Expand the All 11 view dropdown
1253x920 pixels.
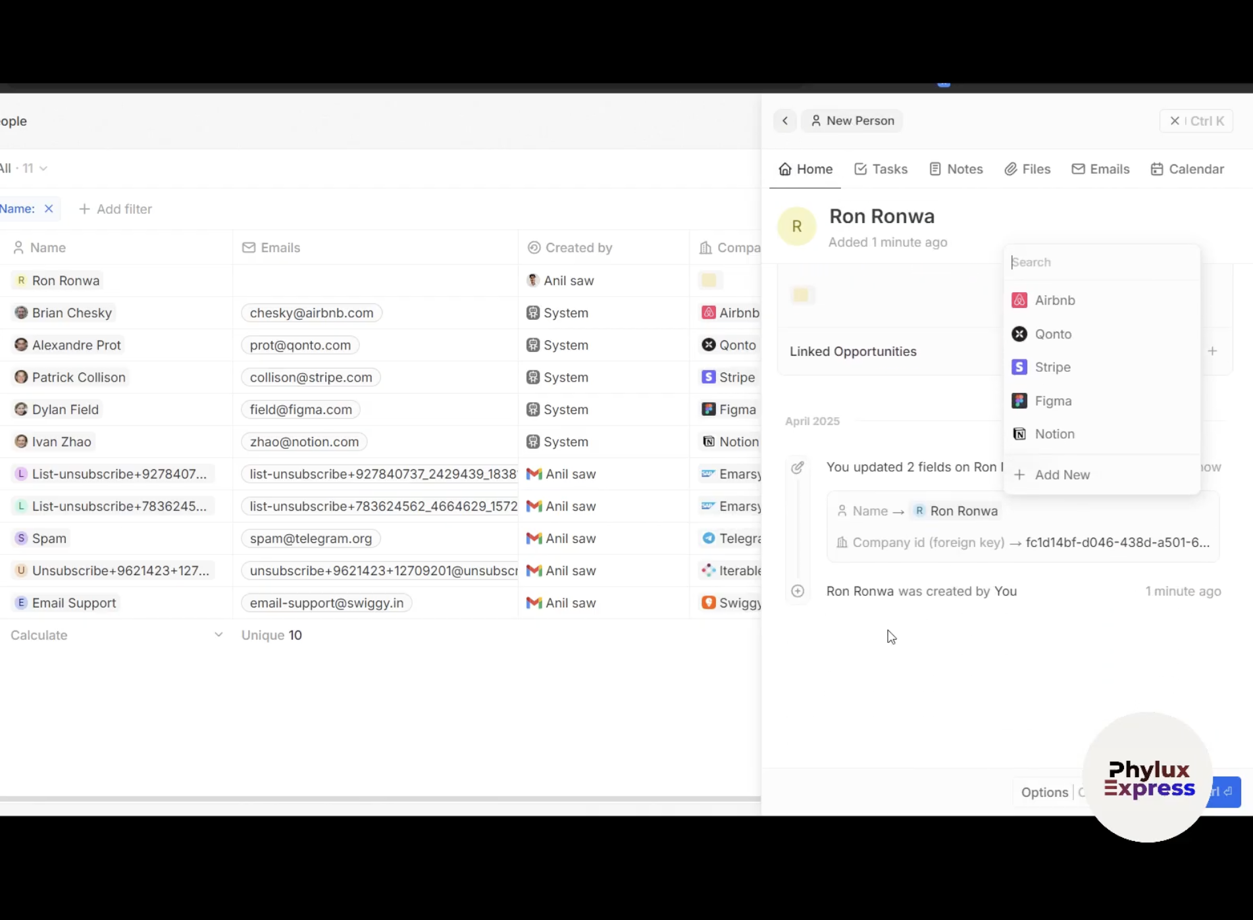(24, 168)
